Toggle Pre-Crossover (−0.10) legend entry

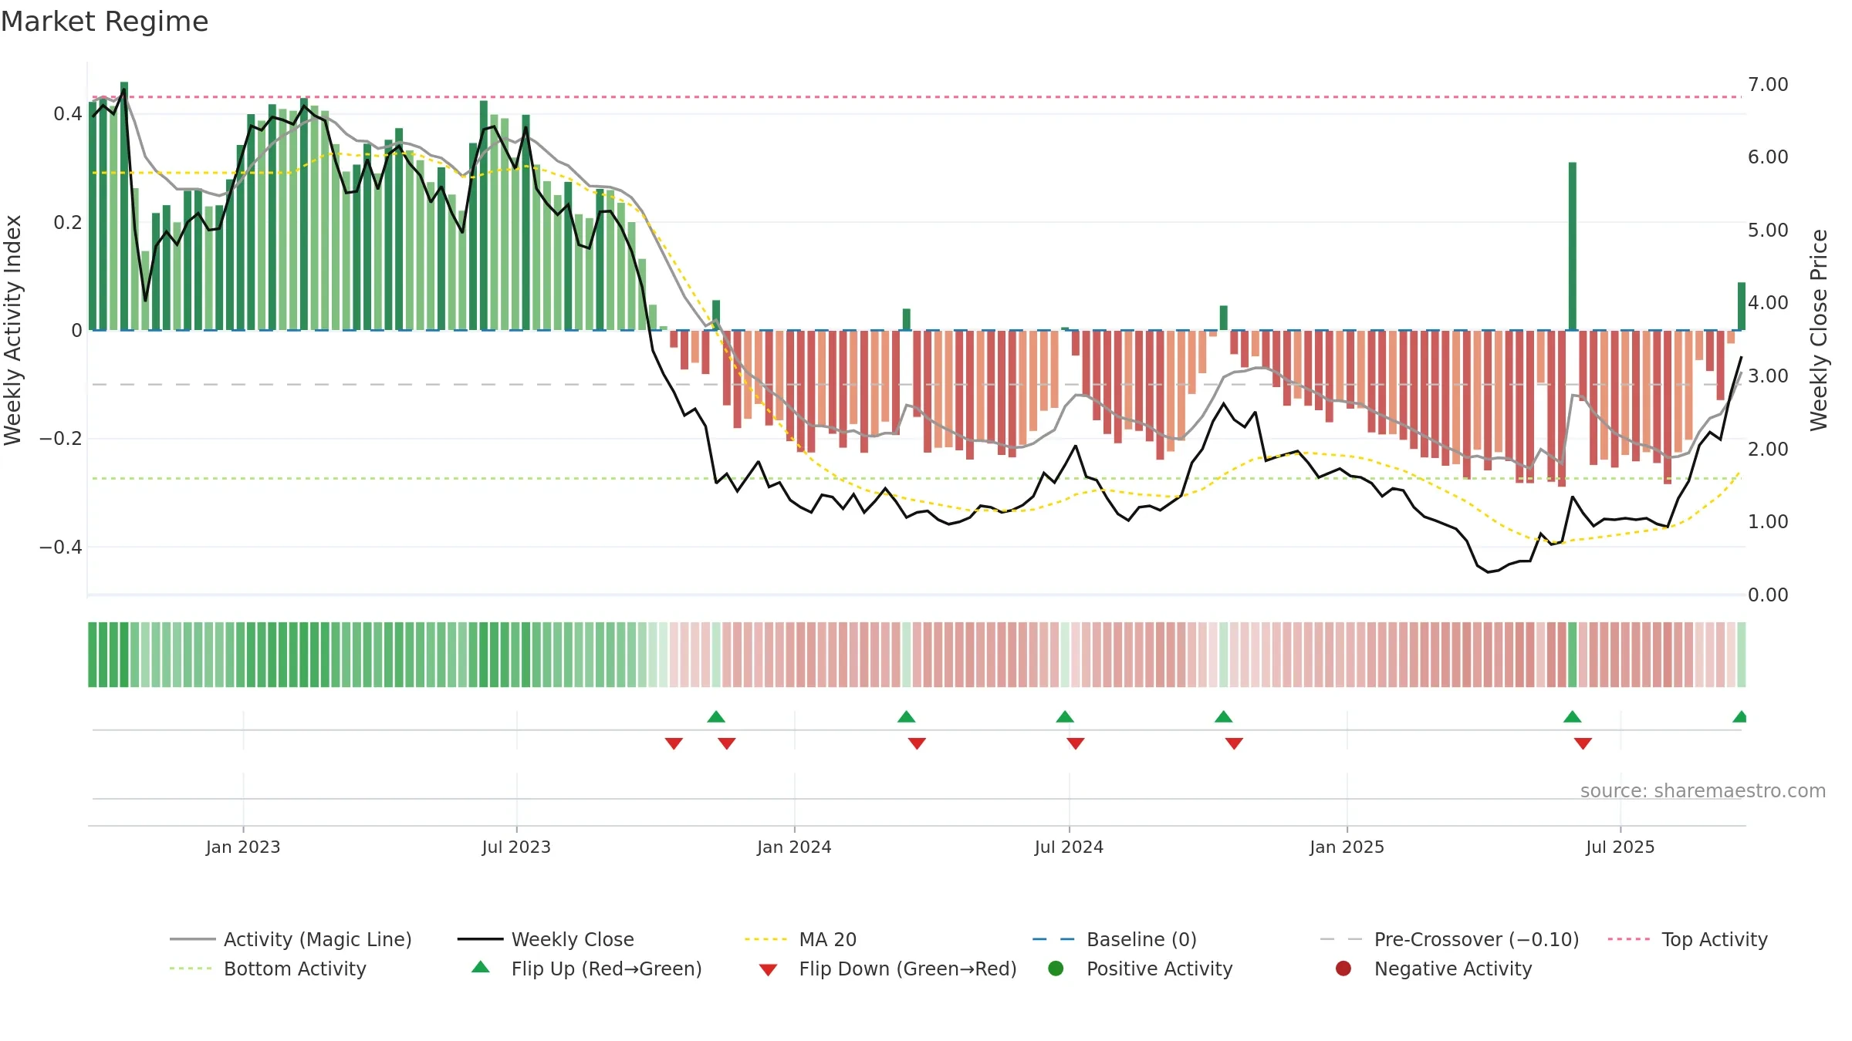1449,939
